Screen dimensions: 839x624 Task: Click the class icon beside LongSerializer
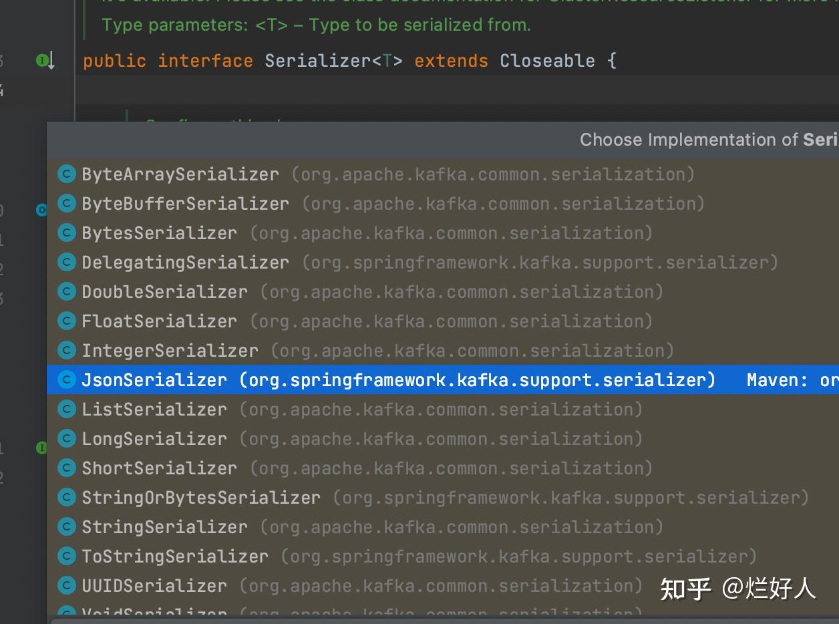tap(66, 439)
